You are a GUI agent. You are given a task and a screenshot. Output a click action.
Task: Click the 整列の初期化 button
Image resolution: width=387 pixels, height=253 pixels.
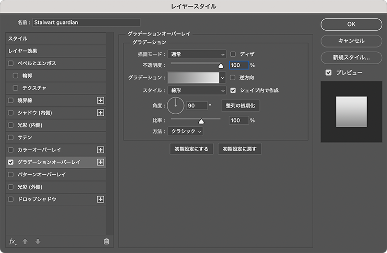click(240, 105)
